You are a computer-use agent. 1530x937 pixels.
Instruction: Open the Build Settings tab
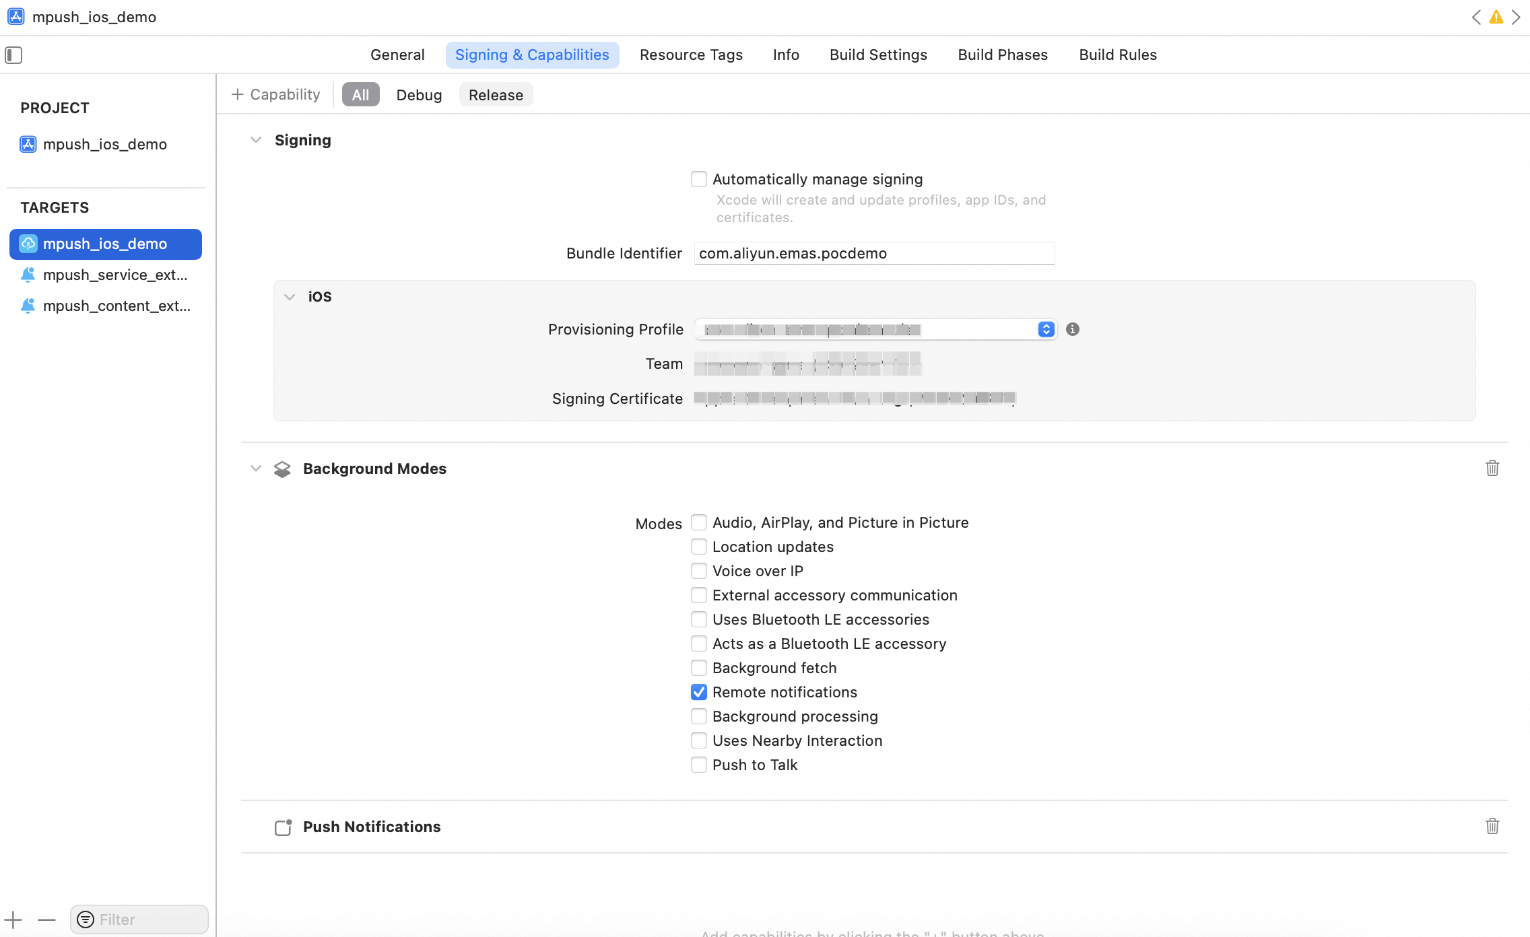[878, 55]
